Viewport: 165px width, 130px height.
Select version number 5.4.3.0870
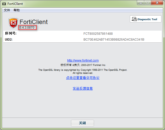click(27, 28)
